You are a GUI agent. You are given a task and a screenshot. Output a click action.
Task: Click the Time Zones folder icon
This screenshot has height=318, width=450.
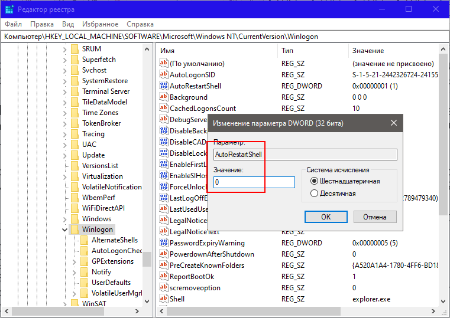[x=75, y=113]
